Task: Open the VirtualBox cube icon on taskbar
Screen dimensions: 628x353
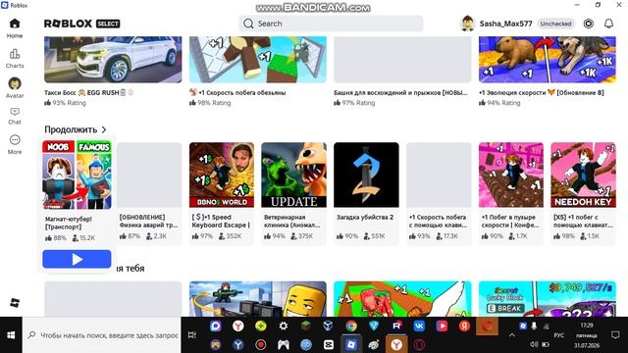Action: (329, 327)
